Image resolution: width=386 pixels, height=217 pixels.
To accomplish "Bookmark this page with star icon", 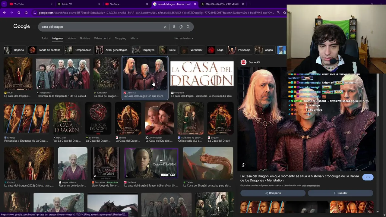I will coord(284,13).
